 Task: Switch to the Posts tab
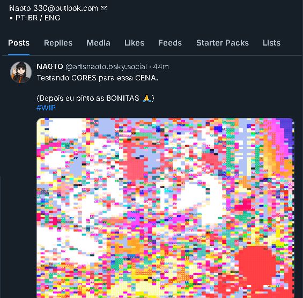(19, 43)
